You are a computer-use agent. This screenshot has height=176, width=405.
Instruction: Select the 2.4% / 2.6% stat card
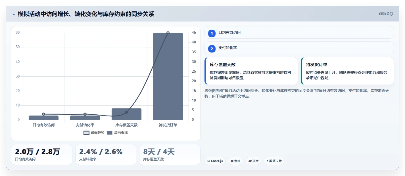(106, 154)
